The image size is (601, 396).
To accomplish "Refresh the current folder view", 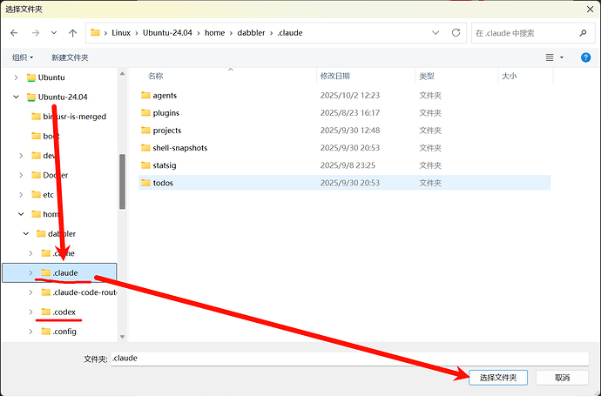I will [x=456, y=33].
